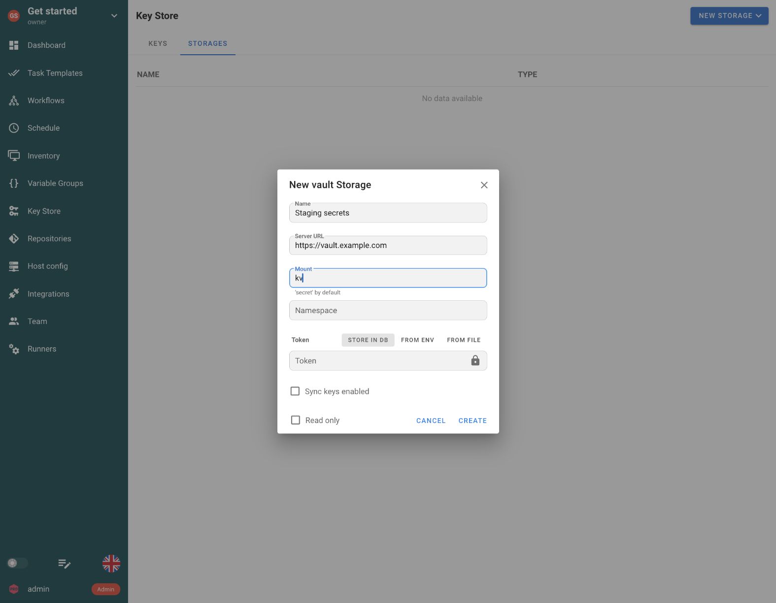This screenshot has height=603, width=776.
Task: Click the GS project avatar
Action: [14, 16]
